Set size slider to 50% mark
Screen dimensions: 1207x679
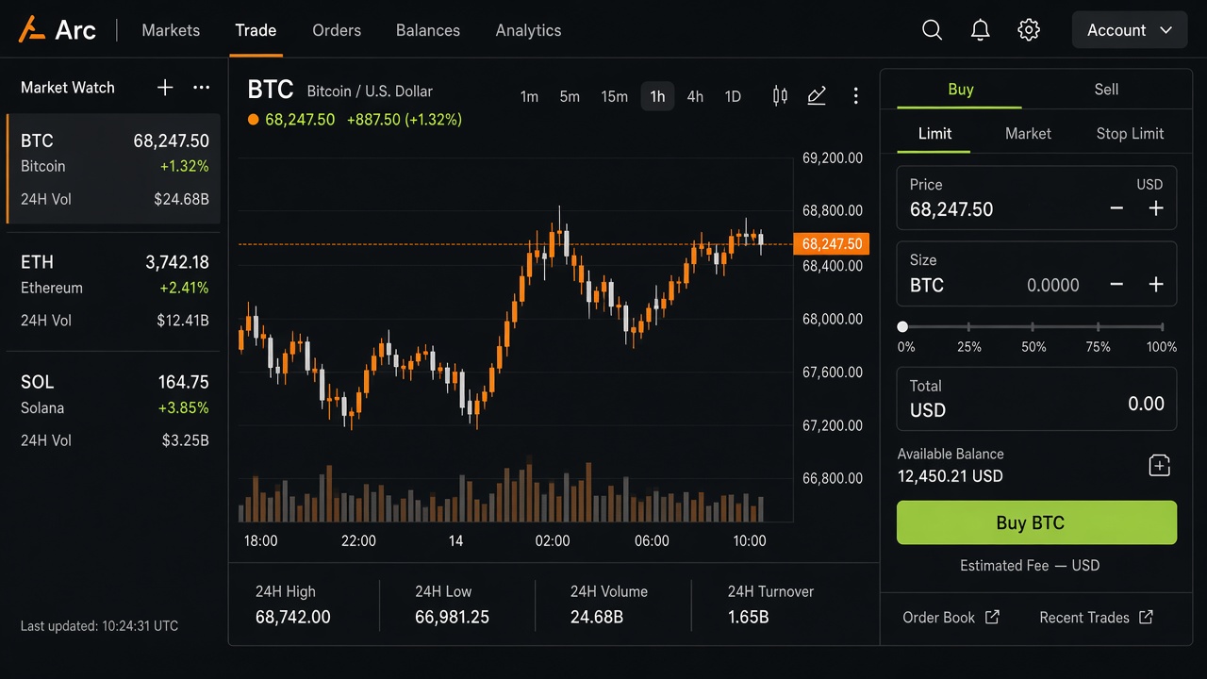point(1033,327)
